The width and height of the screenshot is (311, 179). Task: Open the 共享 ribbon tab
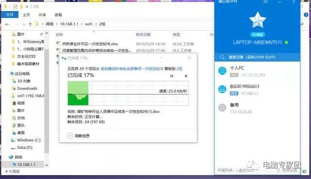point(42,15)
